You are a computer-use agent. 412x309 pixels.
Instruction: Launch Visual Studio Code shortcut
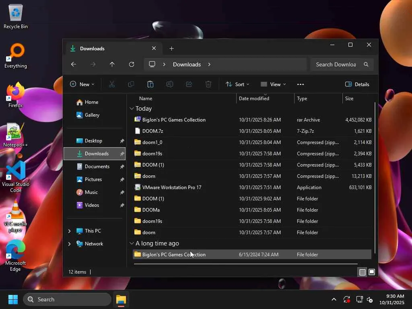tap(16, 177)
